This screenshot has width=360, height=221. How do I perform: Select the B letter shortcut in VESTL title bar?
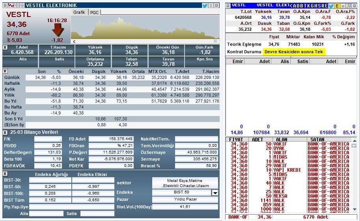pyautogui.click(x=302, y=6)
